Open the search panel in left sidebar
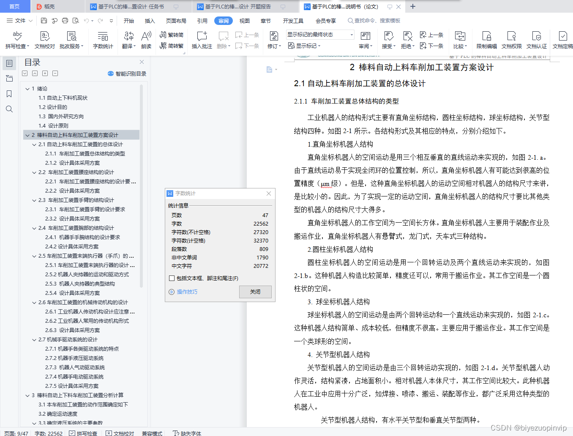Screen dimensions: 573x436 [x=9, y=109]
